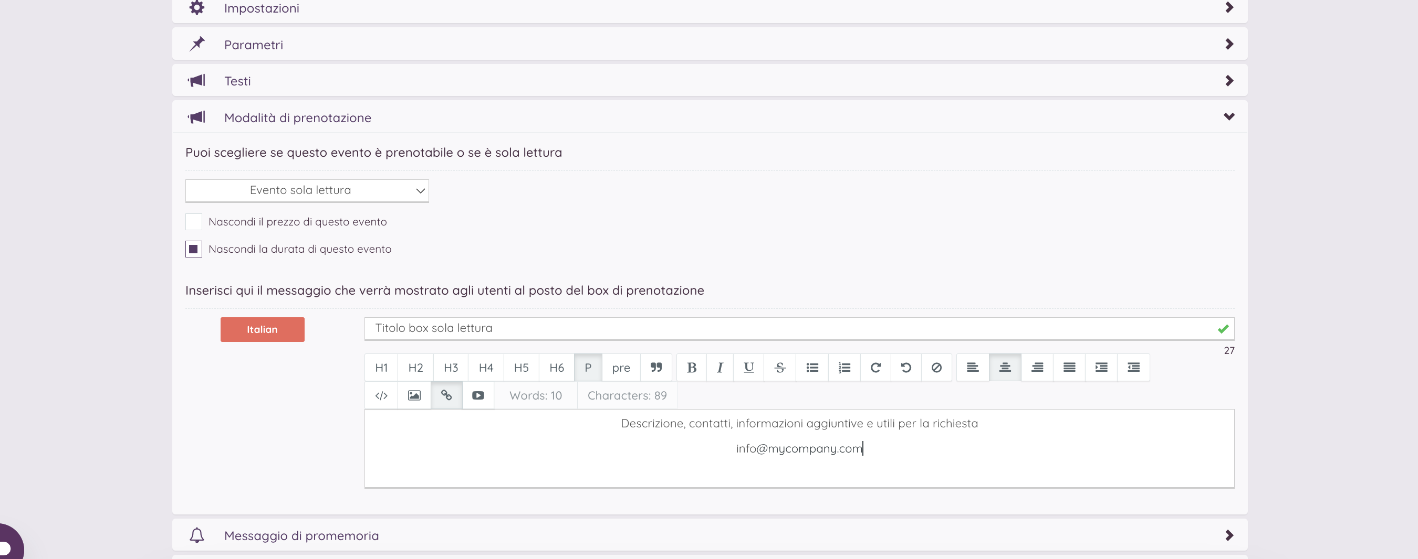Apply H3 heading format
The image size is (1418, 559).
tap(451, 367)
